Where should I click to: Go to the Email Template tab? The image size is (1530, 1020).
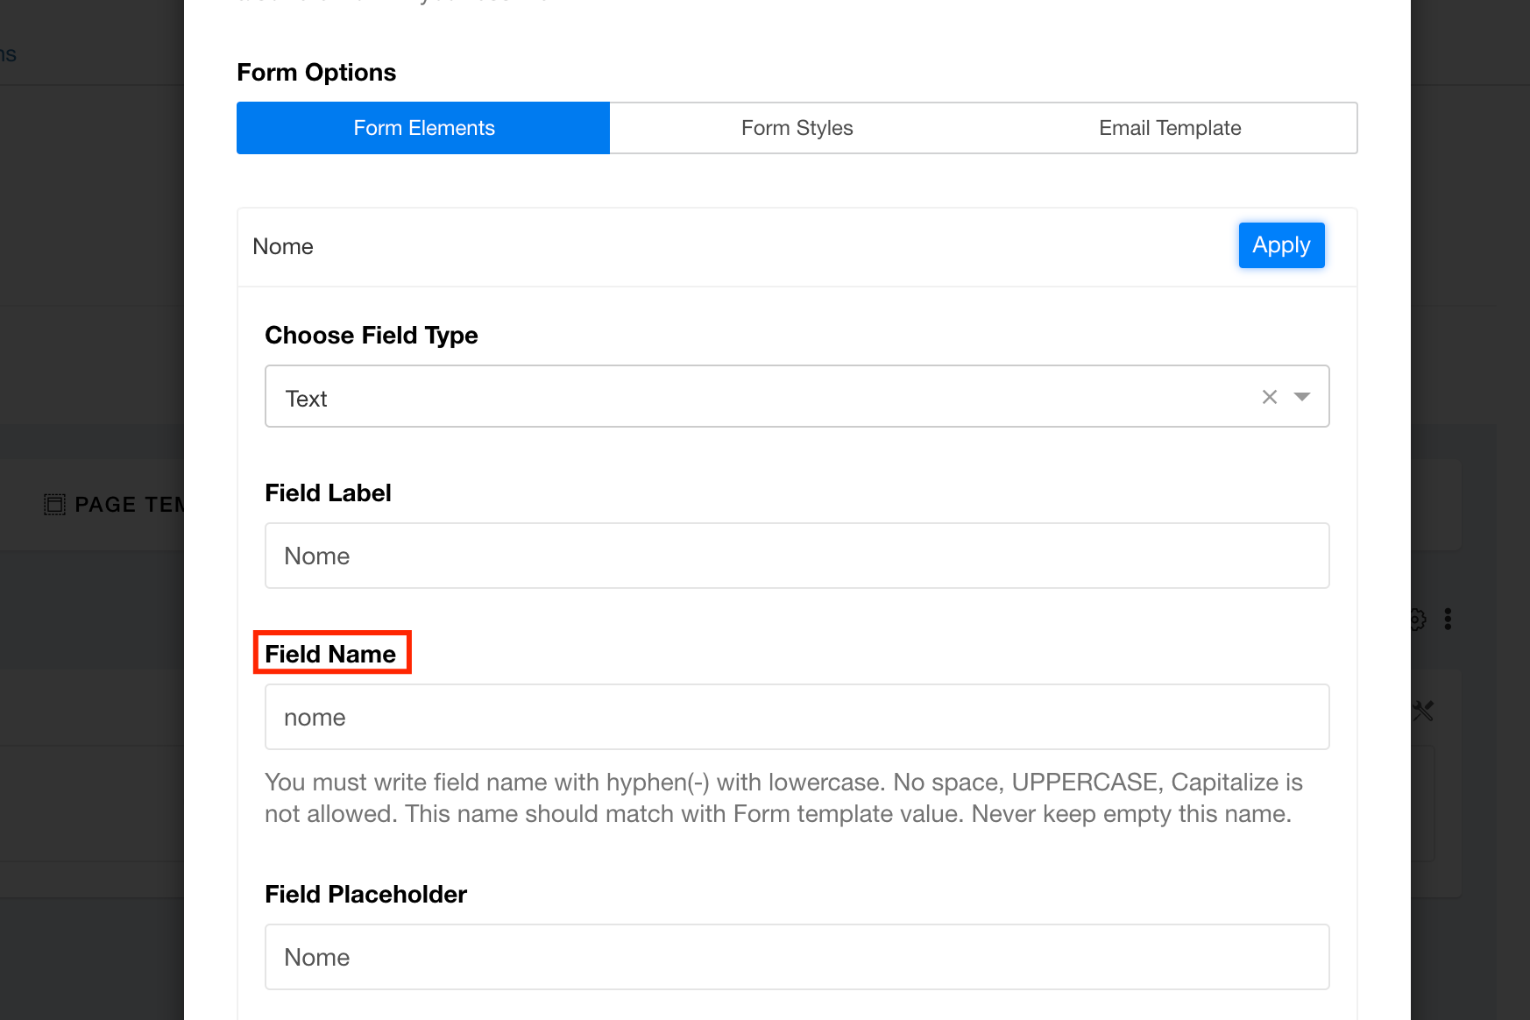tap(1170, 128)
